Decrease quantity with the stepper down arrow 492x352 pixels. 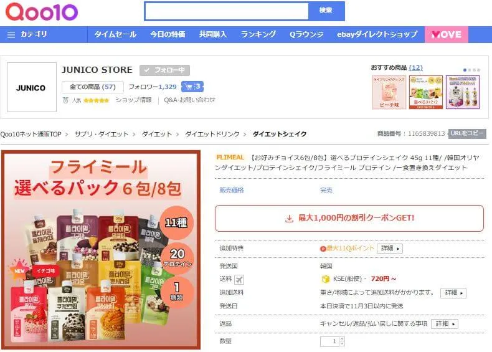click(342, 343)
